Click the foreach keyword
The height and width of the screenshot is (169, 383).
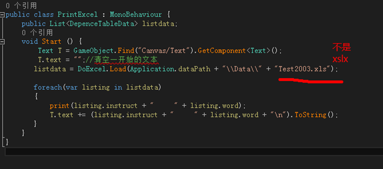(47, 87)
